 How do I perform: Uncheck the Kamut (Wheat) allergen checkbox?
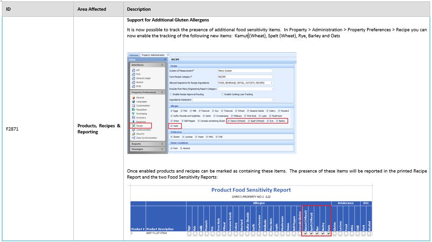(228, 121)
